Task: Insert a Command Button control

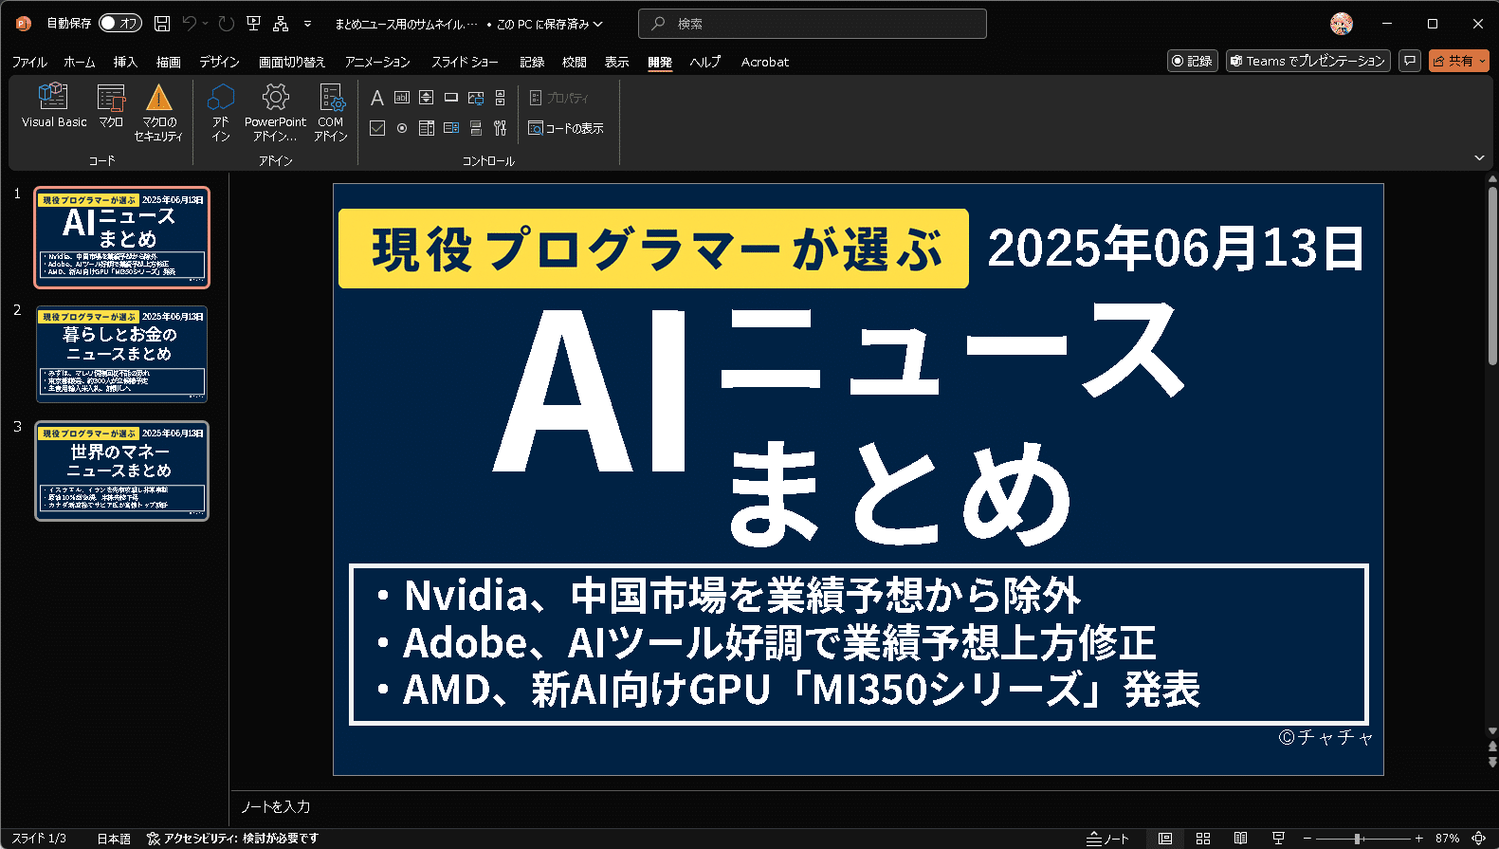Action: tap(451, 98)
